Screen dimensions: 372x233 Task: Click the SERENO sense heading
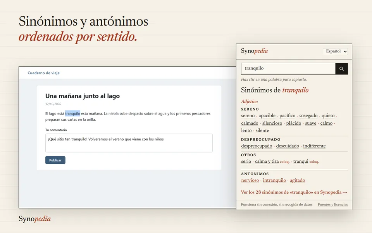click(x=250, y=109)
